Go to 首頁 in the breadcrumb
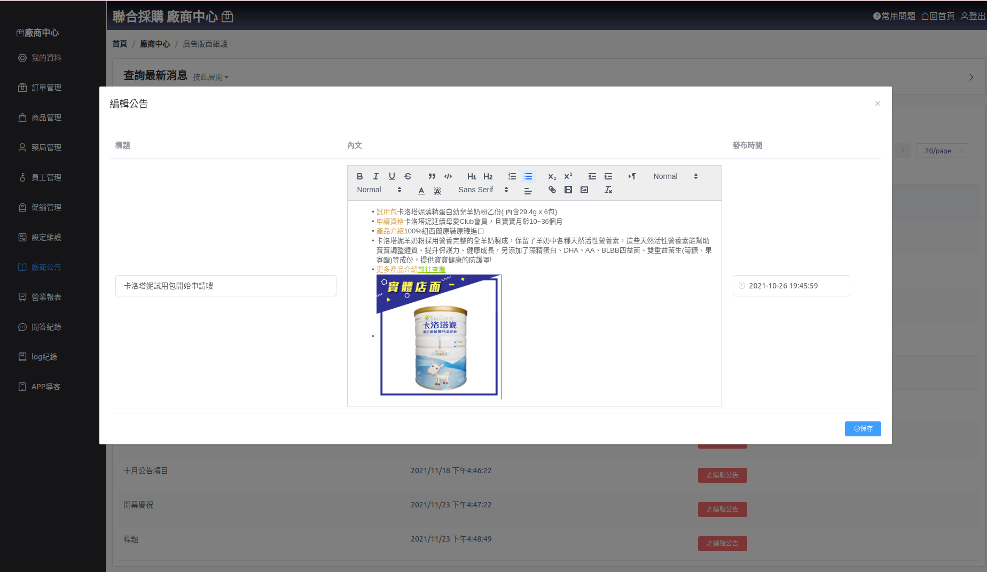 pos(120,44)
